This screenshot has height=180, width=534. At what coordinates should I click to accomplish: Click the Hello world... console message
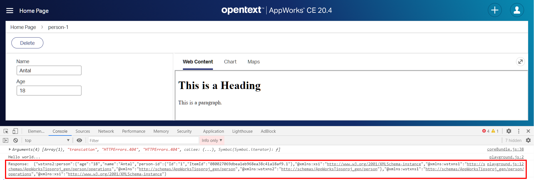(x=24, y=157)
